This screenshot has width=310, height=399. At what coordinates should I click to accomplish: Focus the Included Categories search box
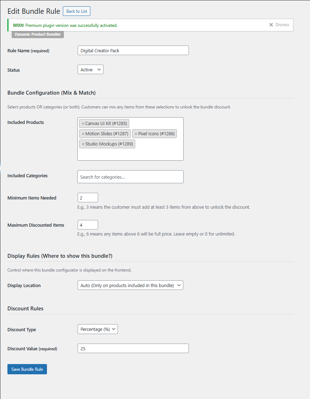click(130, 177)
